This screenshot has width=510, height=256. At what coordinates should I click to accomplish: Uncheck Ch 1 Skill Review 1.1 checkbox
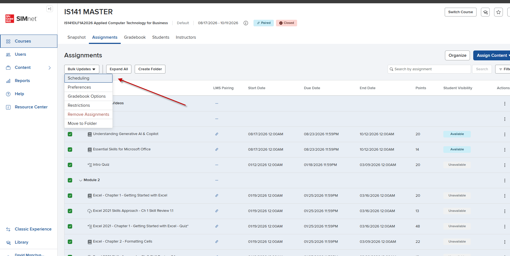coord(70,211)
